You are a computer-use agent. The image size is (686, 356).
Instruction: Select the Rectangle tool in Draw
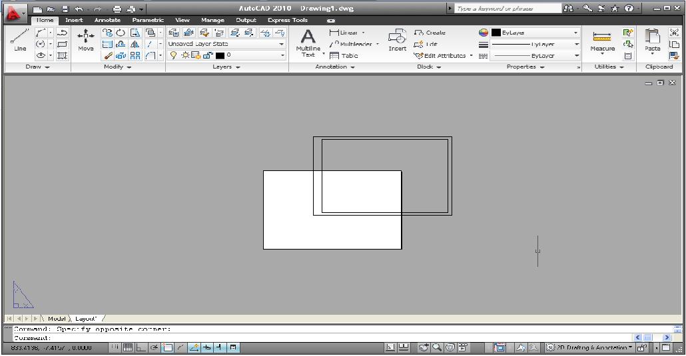(x=62, y=44)
